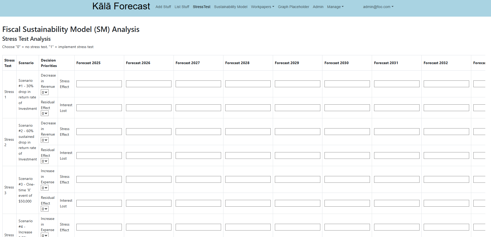Navigate to Add Stuff
491x237 pixels.
[x=163, y=7]
